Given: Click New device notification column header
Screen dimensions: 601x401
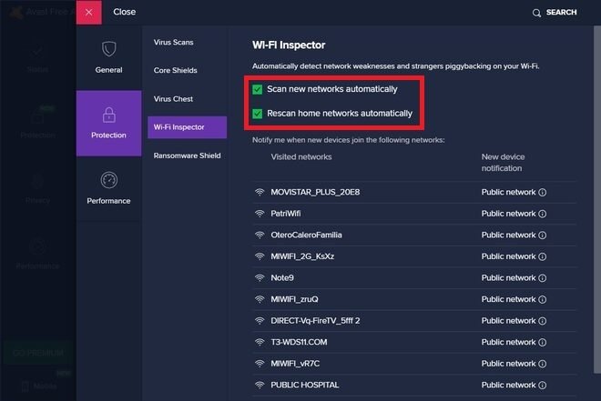Looking at the screenshot, I should click(503, 163).
